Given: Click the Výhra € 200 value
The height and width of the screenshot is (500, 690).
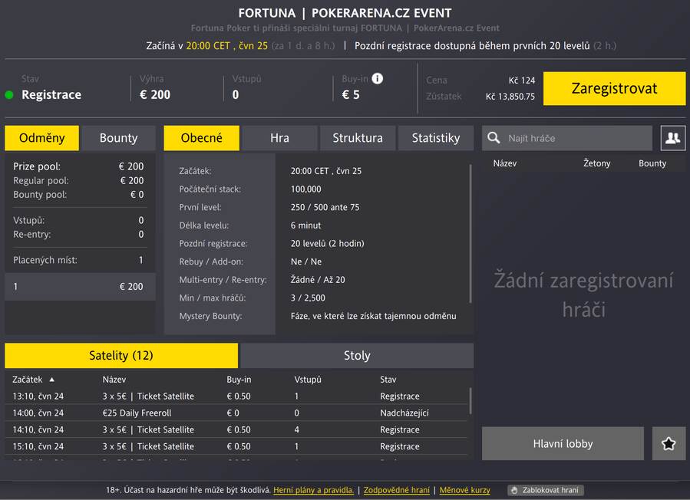Looking at the screenshot, I should [x=155, y=94].
